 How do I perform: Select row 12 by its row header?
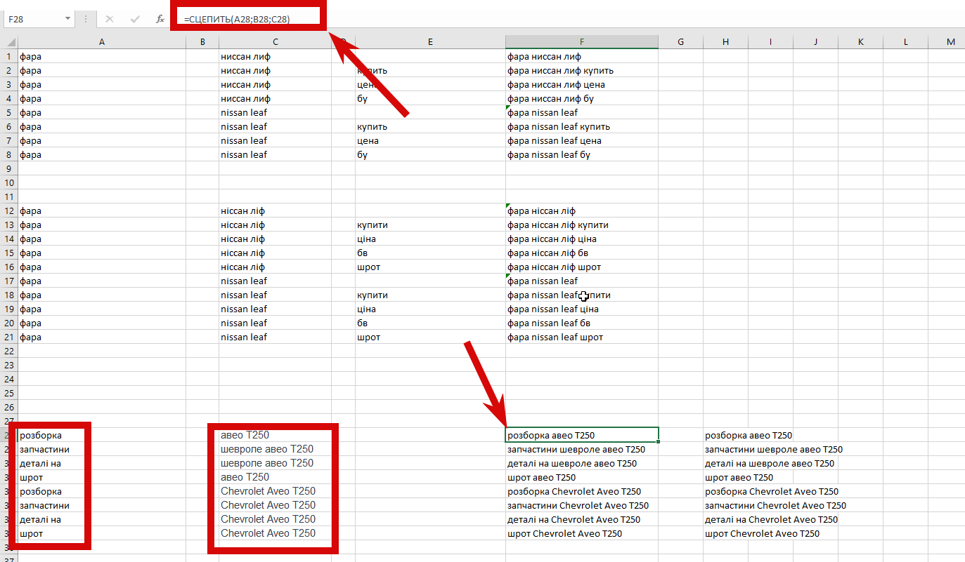coord(8,210)
